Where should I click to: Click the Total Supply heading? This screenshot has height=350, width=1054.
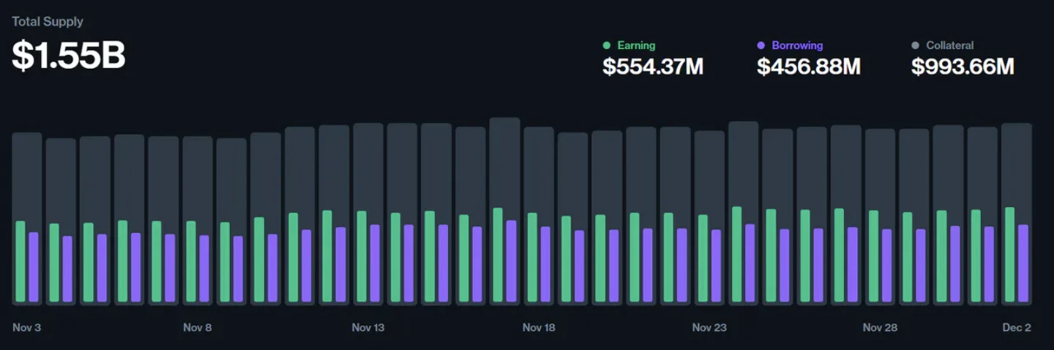[48, 22]
